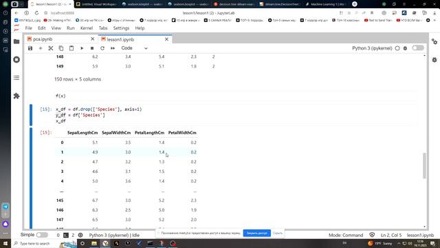Open the Kernel menu

pos(87,28)
